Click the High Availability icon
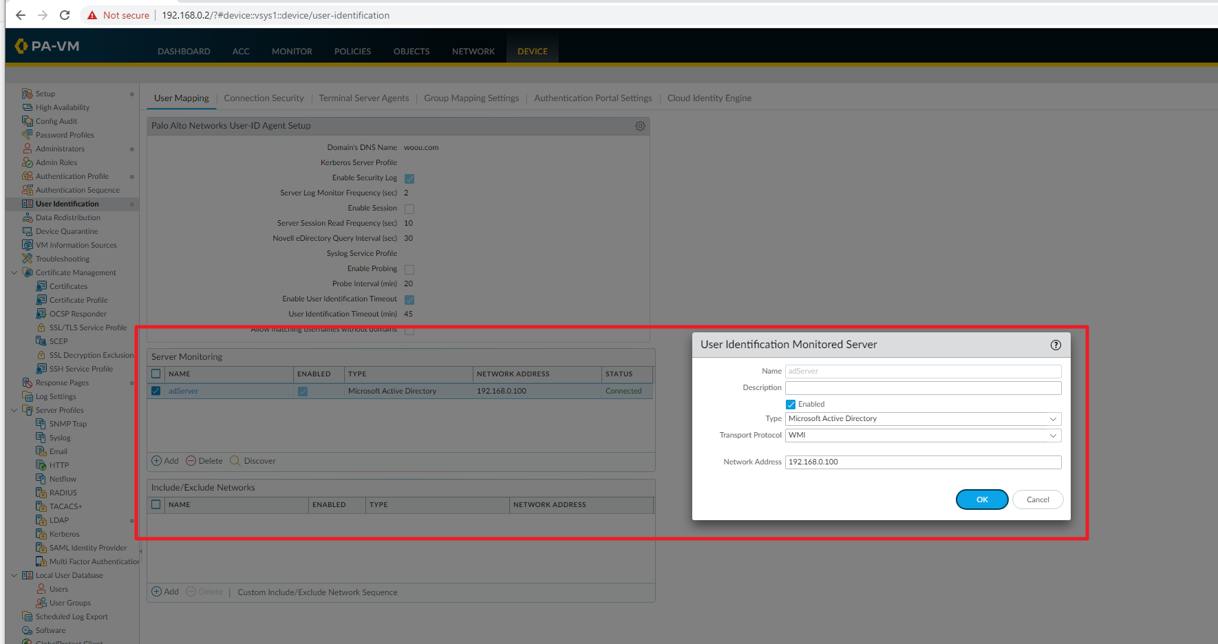1218x644 pixels. [28, 107]
